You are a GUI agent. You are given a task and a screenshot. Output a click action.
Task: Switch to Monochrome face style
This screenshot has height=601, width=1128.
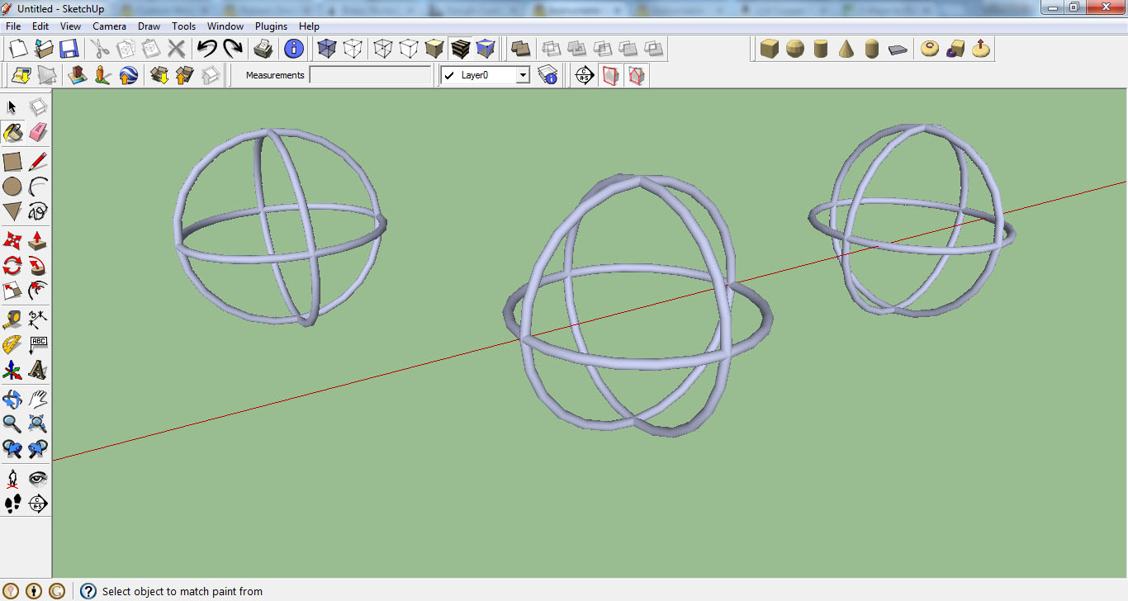coord(486,49)
